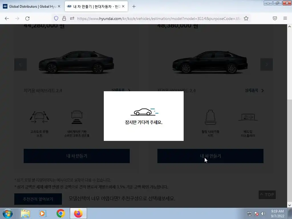The width and height of the screenshot is (292, 219).
Task: Open 상세품목 details for the left model
Action: tap(121, 90)
